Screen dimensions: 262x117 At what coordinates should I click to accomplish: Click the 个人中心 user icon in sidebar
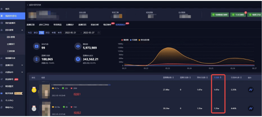point(2,100)
